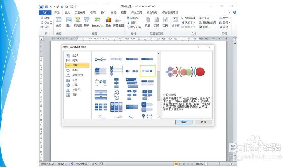The height and width of the screenshot is (167, 298).
Task: Toggle Print Layout view in status bar
Action: 176,164
